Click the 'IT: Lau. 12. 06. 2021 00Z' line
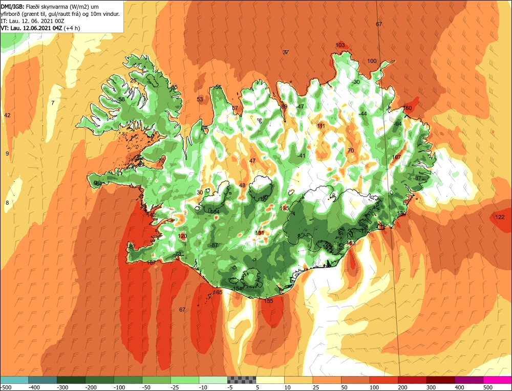The height and width of the screenshot is (391, 512). (x=32, y=21)
